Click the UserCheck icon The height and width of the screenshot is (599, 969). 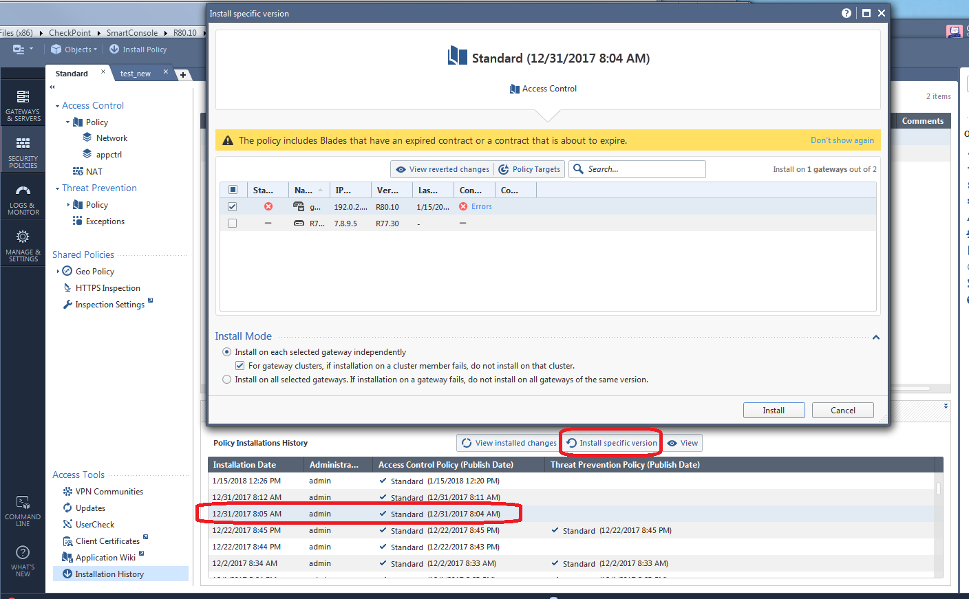coord(67,524)
